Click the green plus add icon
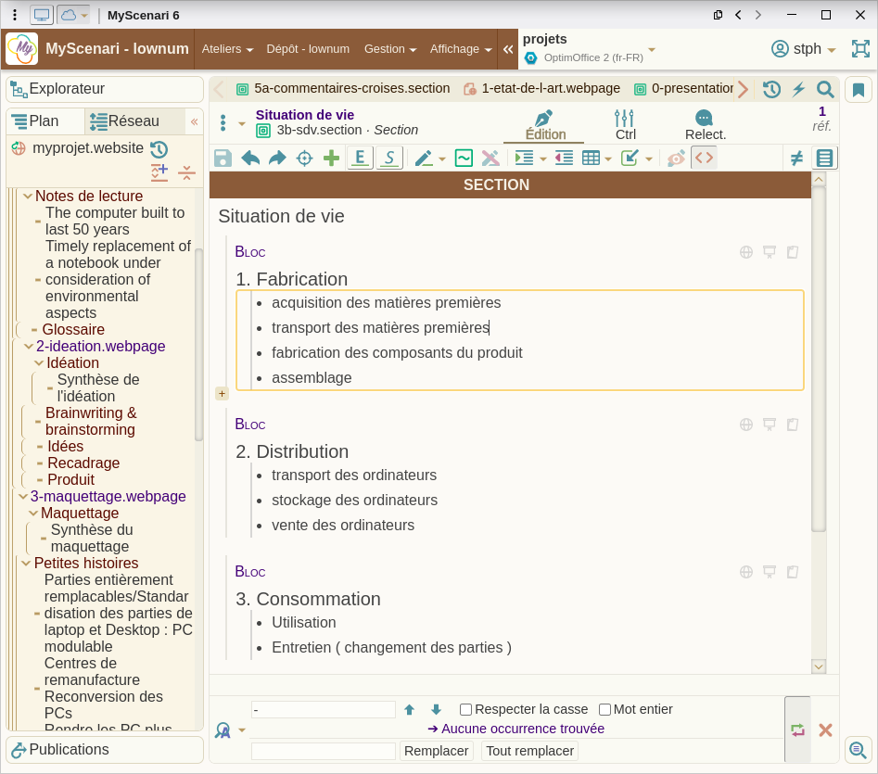 (x=331, y=159)
